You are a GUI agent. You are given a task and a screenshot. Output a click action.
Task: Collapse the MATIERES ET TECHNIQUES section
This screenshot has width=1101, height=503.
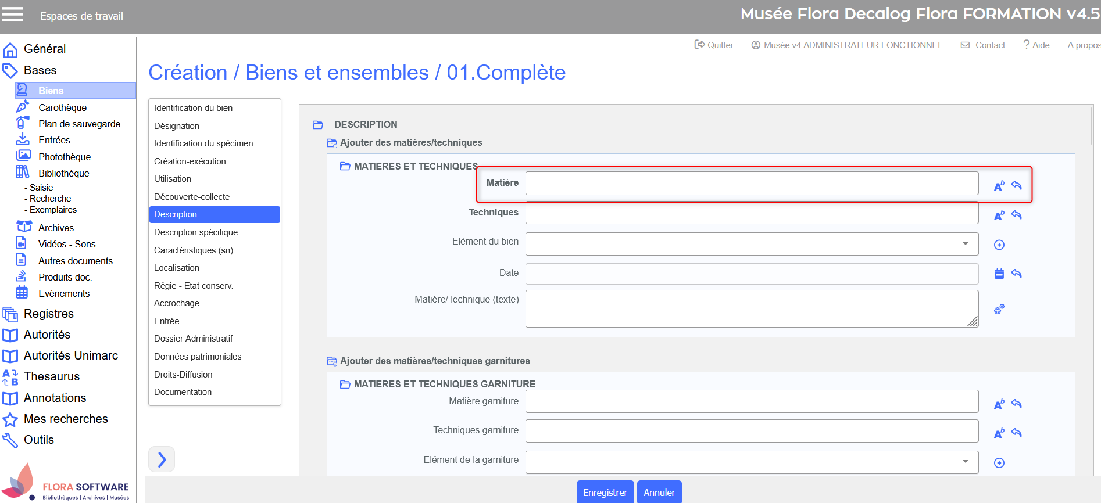(345, 166)
